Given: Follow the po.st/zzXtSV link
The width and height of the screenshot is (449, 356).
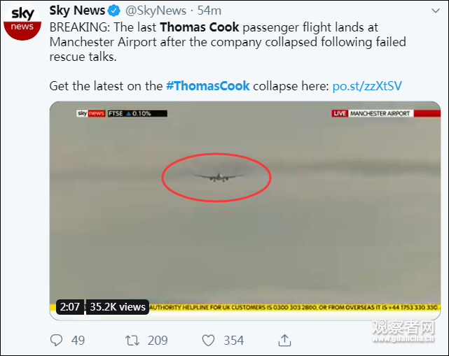Looking at the screenshot, I should [x=367, y=86].
